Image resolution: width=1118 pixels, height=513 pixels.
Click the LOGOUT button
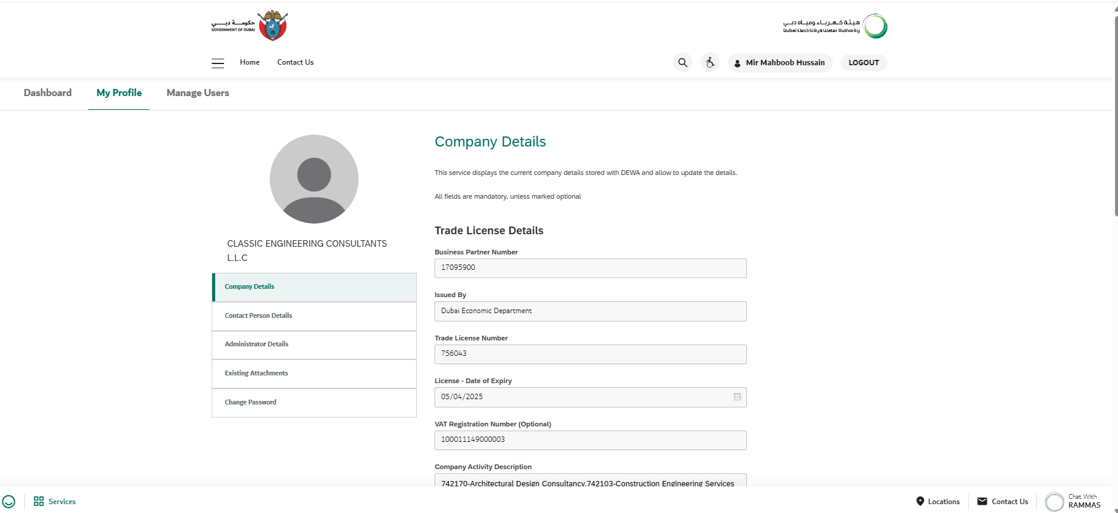click(x=863, y=63)
